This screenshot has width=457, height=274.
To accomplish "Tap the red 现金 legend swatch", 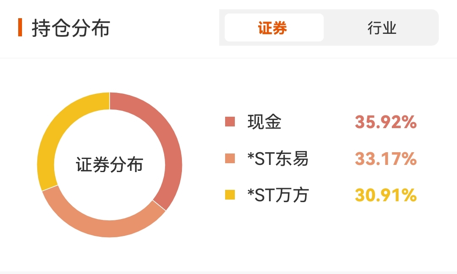I will click(230, 122).
